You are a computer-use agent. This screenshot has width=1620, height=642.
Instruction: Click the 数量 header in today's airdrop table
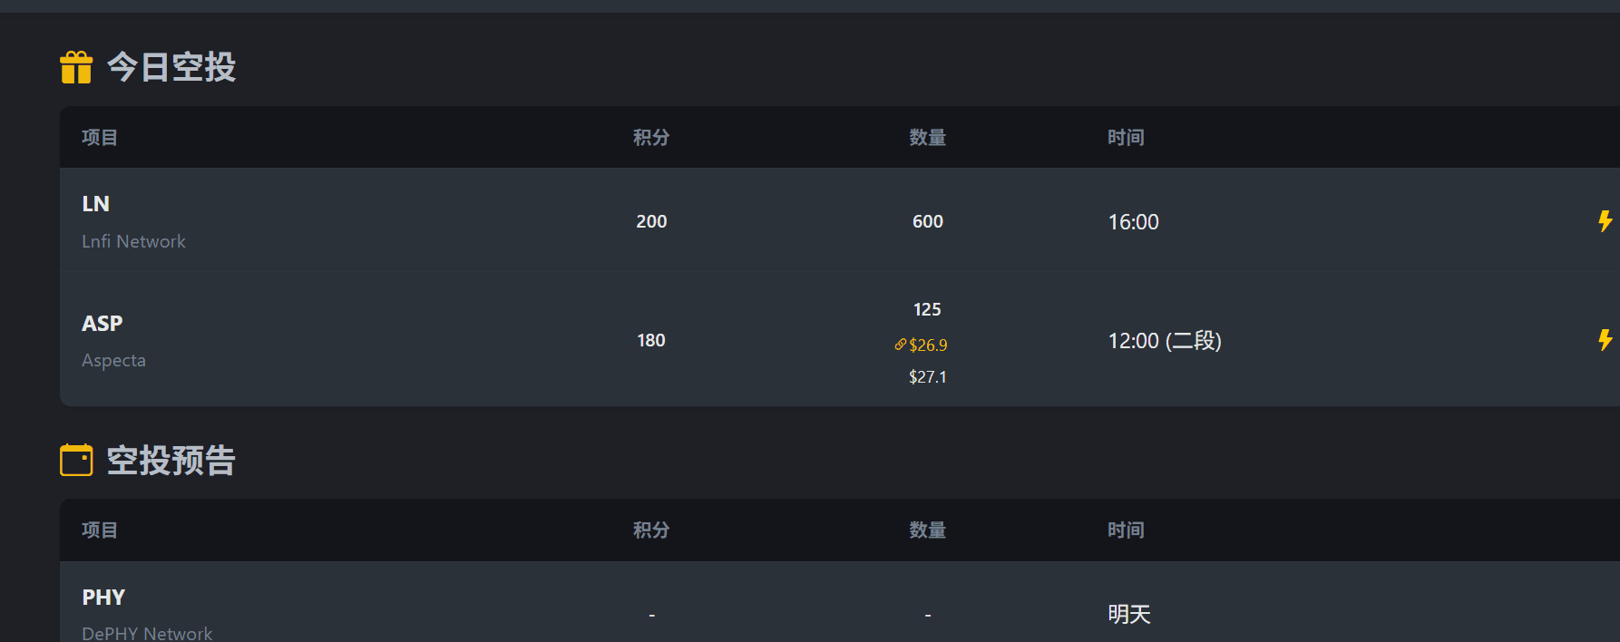click(x=928, y=138)
